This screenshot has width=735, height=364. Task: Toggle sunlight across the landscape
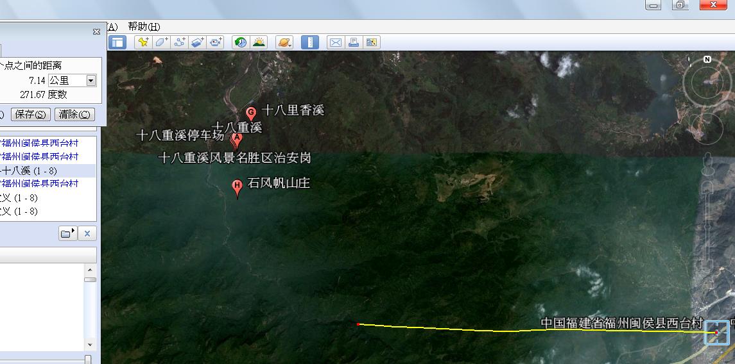click(x=259, y=42)
